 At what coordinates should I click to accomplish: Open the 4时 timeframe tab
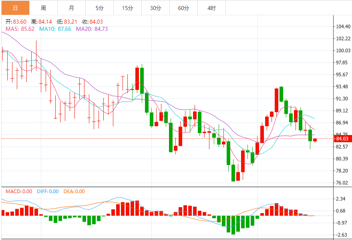(212, 8)
